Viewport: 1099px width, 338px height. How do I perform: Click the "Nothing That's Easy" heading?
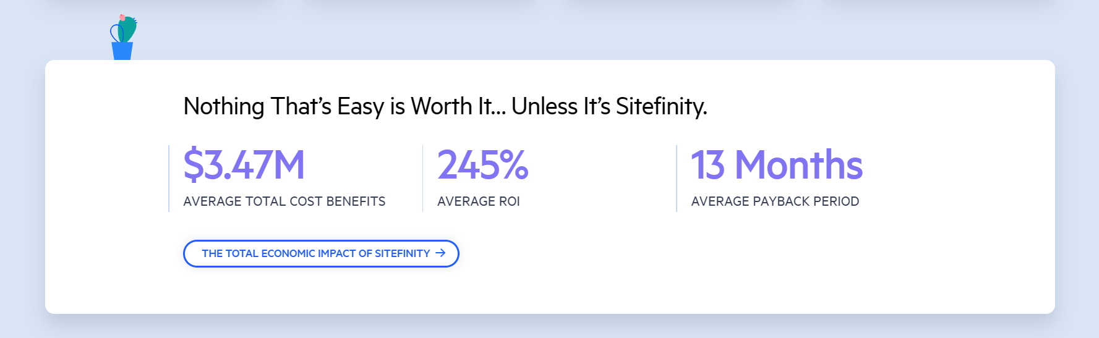pos(445,106)
